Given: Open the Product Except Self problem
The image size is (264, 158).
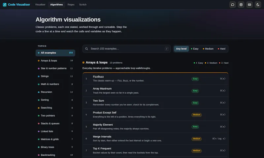Looking at the screenshot, I should [155, 114].
